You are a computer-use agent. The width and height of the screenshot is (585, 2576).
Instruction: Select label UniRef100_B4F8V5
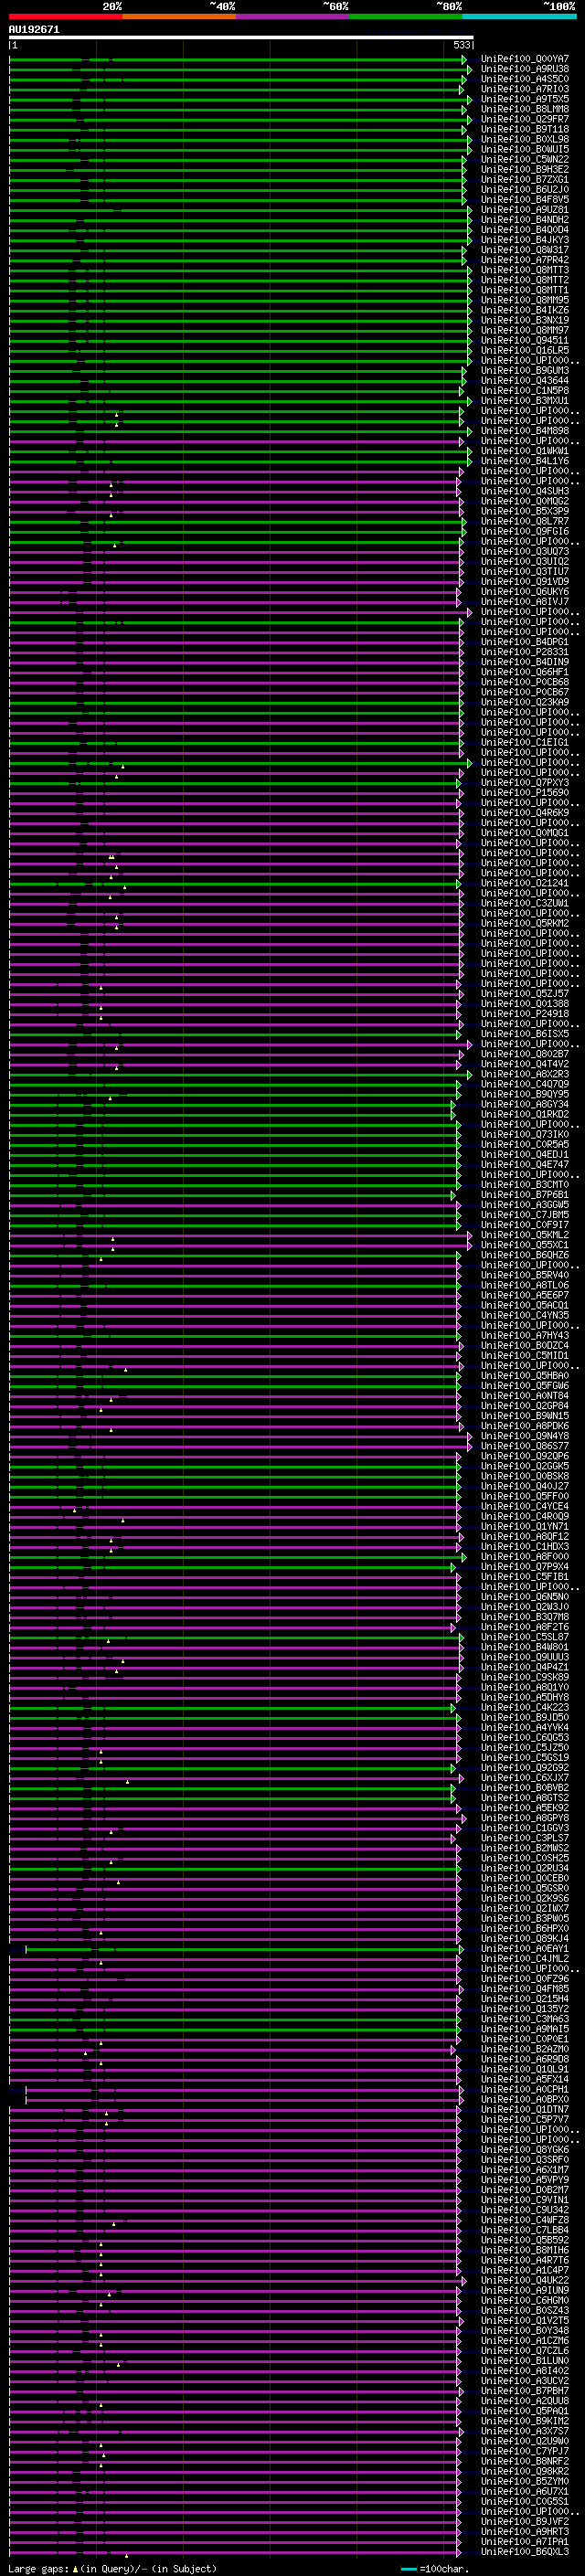click(525, 200)
